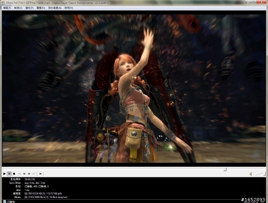Open the 播放(P) Play menu
The image size is (268, 203).
pos(29,8)
